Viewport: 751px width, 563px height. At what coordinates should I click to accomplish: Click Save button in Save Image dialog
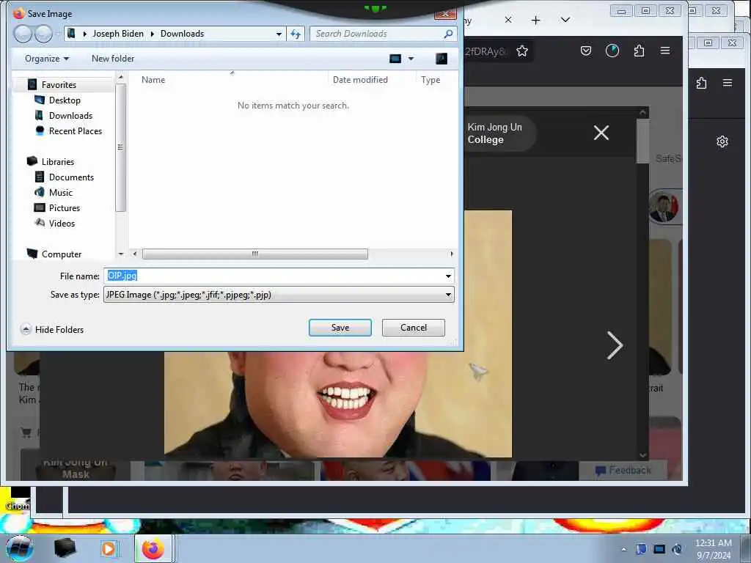coord(340,328)
